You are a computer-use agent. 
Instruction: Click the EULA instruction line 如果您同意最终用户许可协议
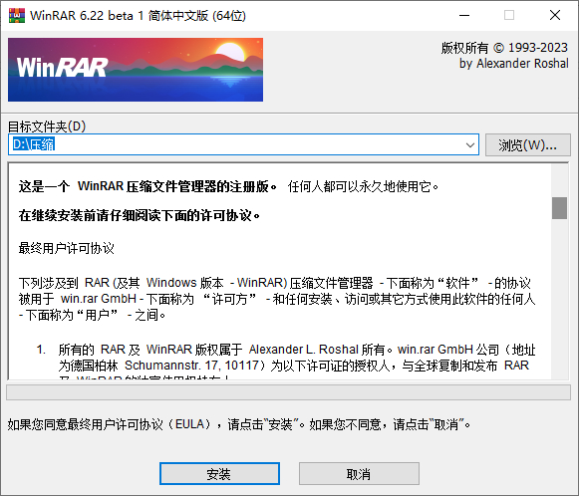pos(239,424)
